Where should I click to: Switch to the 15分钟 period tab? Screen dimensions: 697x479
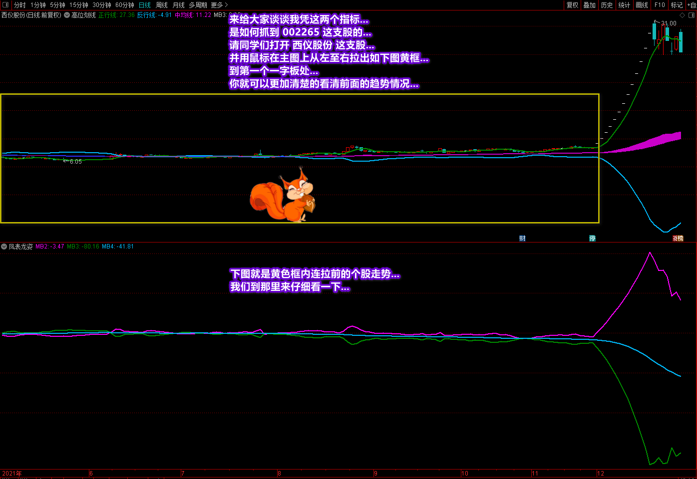click(78, 5)
